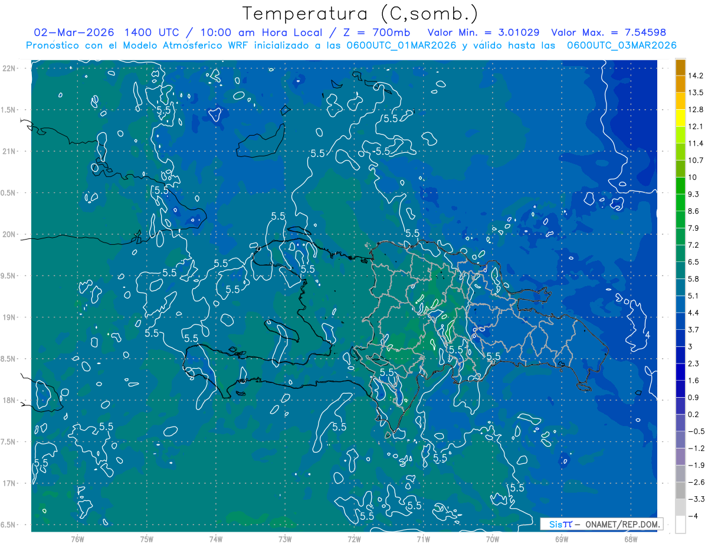Viewport: 708px width, 547px height.
Task: Click the legend value -4
Action: pos(693,516)
